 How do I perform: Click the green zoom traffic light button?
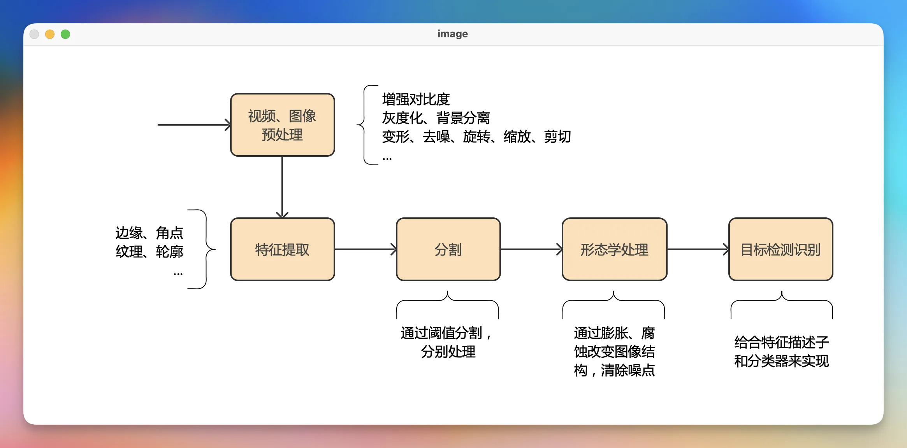point(65,34)
